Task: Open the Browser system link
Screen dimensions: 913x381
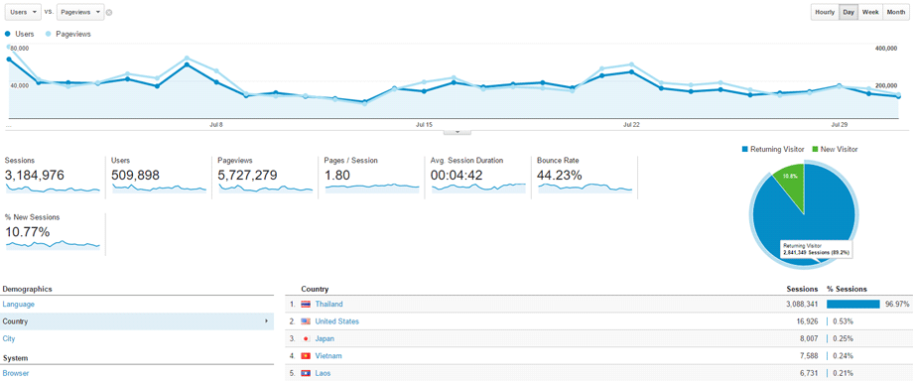Action: pos(16,373)
